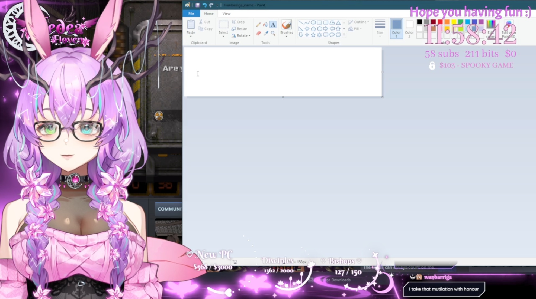The width and height of the screenshot is (536, 299).
Task: Open the Select dropdown arrow
Action: point(223,36)
